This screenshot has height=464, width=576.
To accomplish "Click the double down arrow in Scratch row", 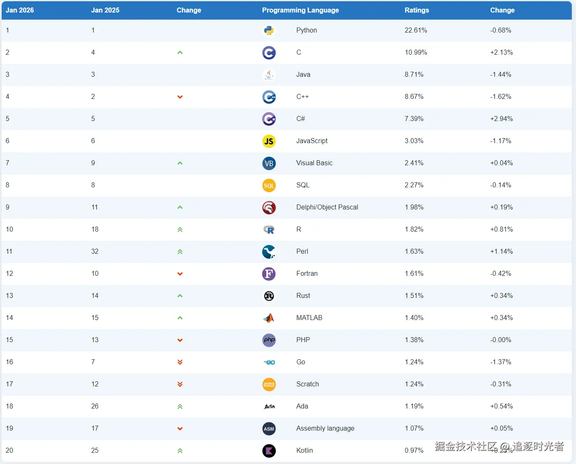I will [180, 384].
